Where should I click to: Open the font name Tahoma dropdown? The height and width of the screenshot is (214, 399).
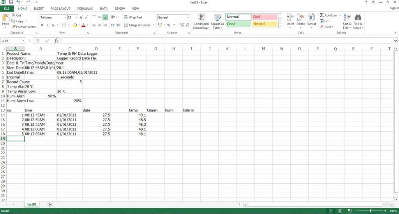coord(65,17)
